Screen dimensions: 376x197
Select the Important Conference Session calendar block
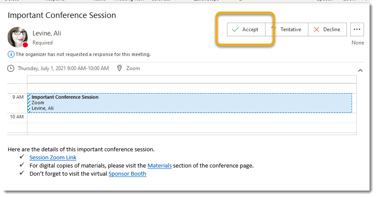tap(189, 103)
